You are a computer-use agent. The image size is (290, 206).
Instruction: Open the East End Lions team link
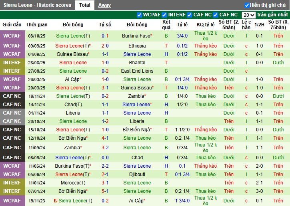tap(137, 71)
